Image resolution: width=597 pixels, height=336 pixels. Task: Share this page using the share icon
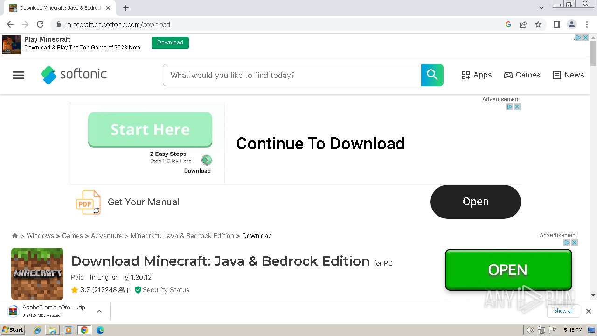pos(523,24)
